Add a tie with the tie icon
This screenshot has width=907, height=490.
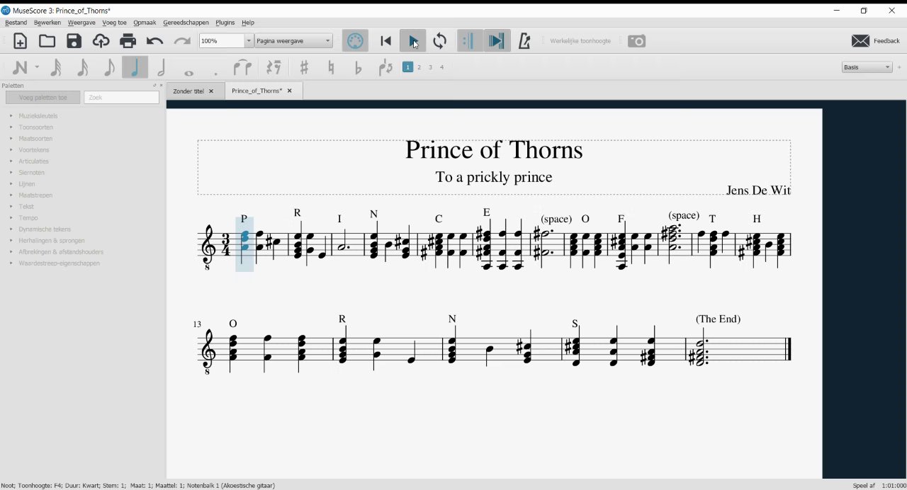[242, 67]
